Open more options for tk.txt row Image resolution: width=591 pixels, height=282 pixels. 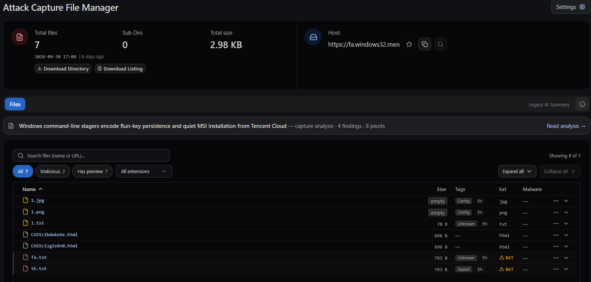[x=556, y=269]
